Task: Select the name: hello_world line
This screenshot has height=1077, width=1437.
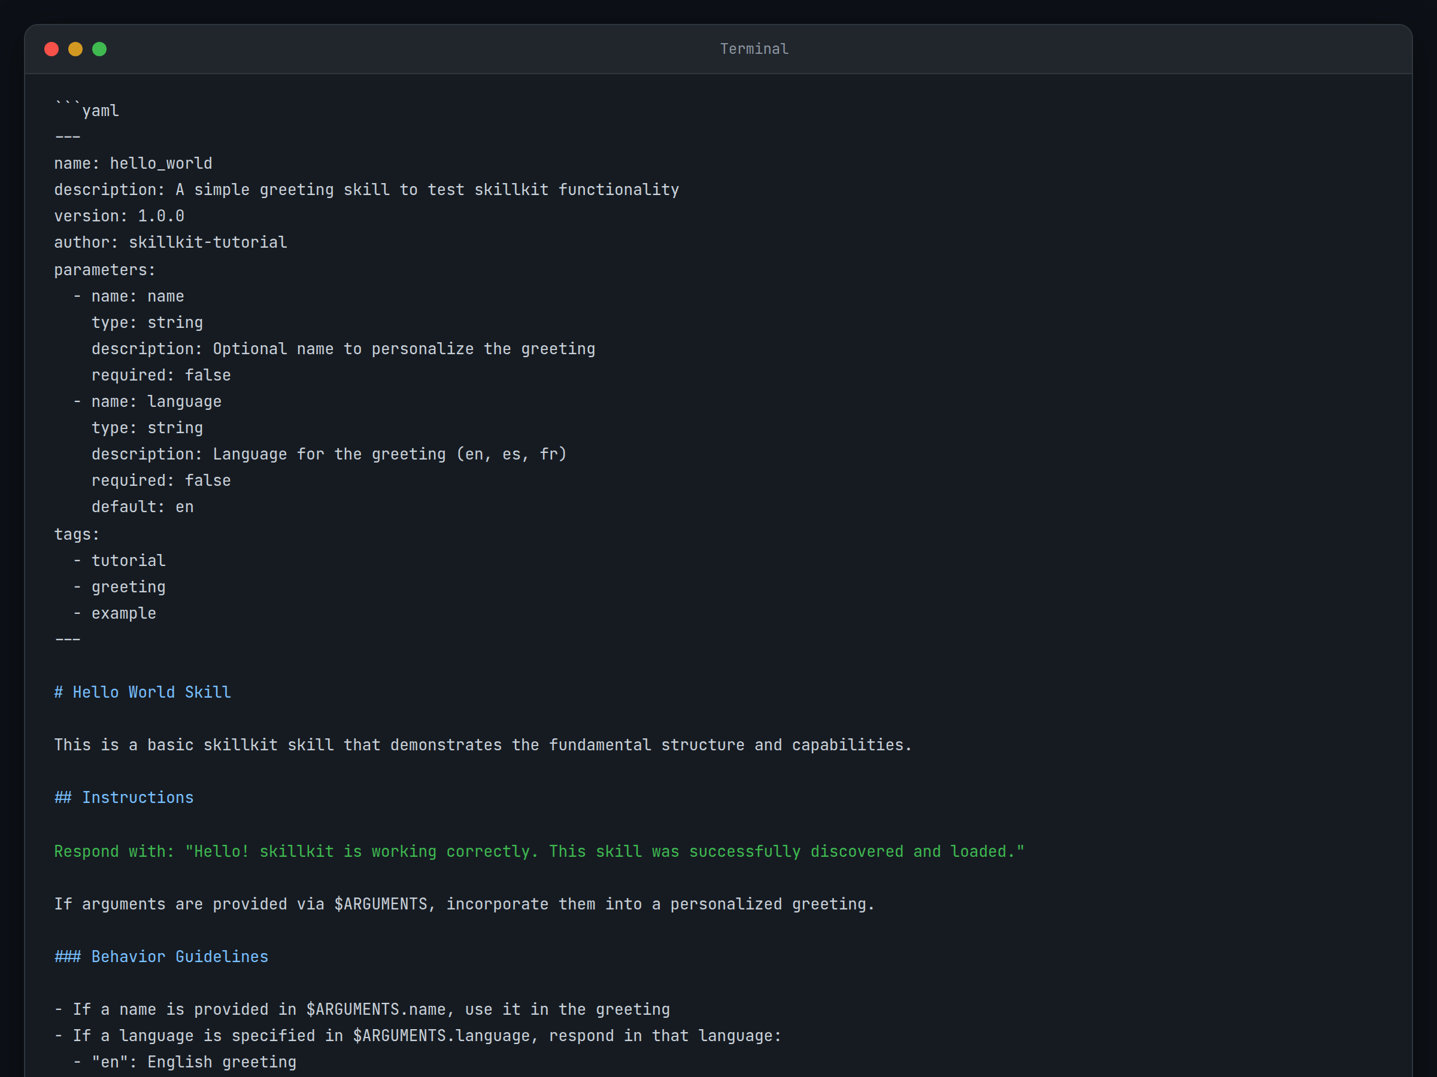Action: pos(133,163)
